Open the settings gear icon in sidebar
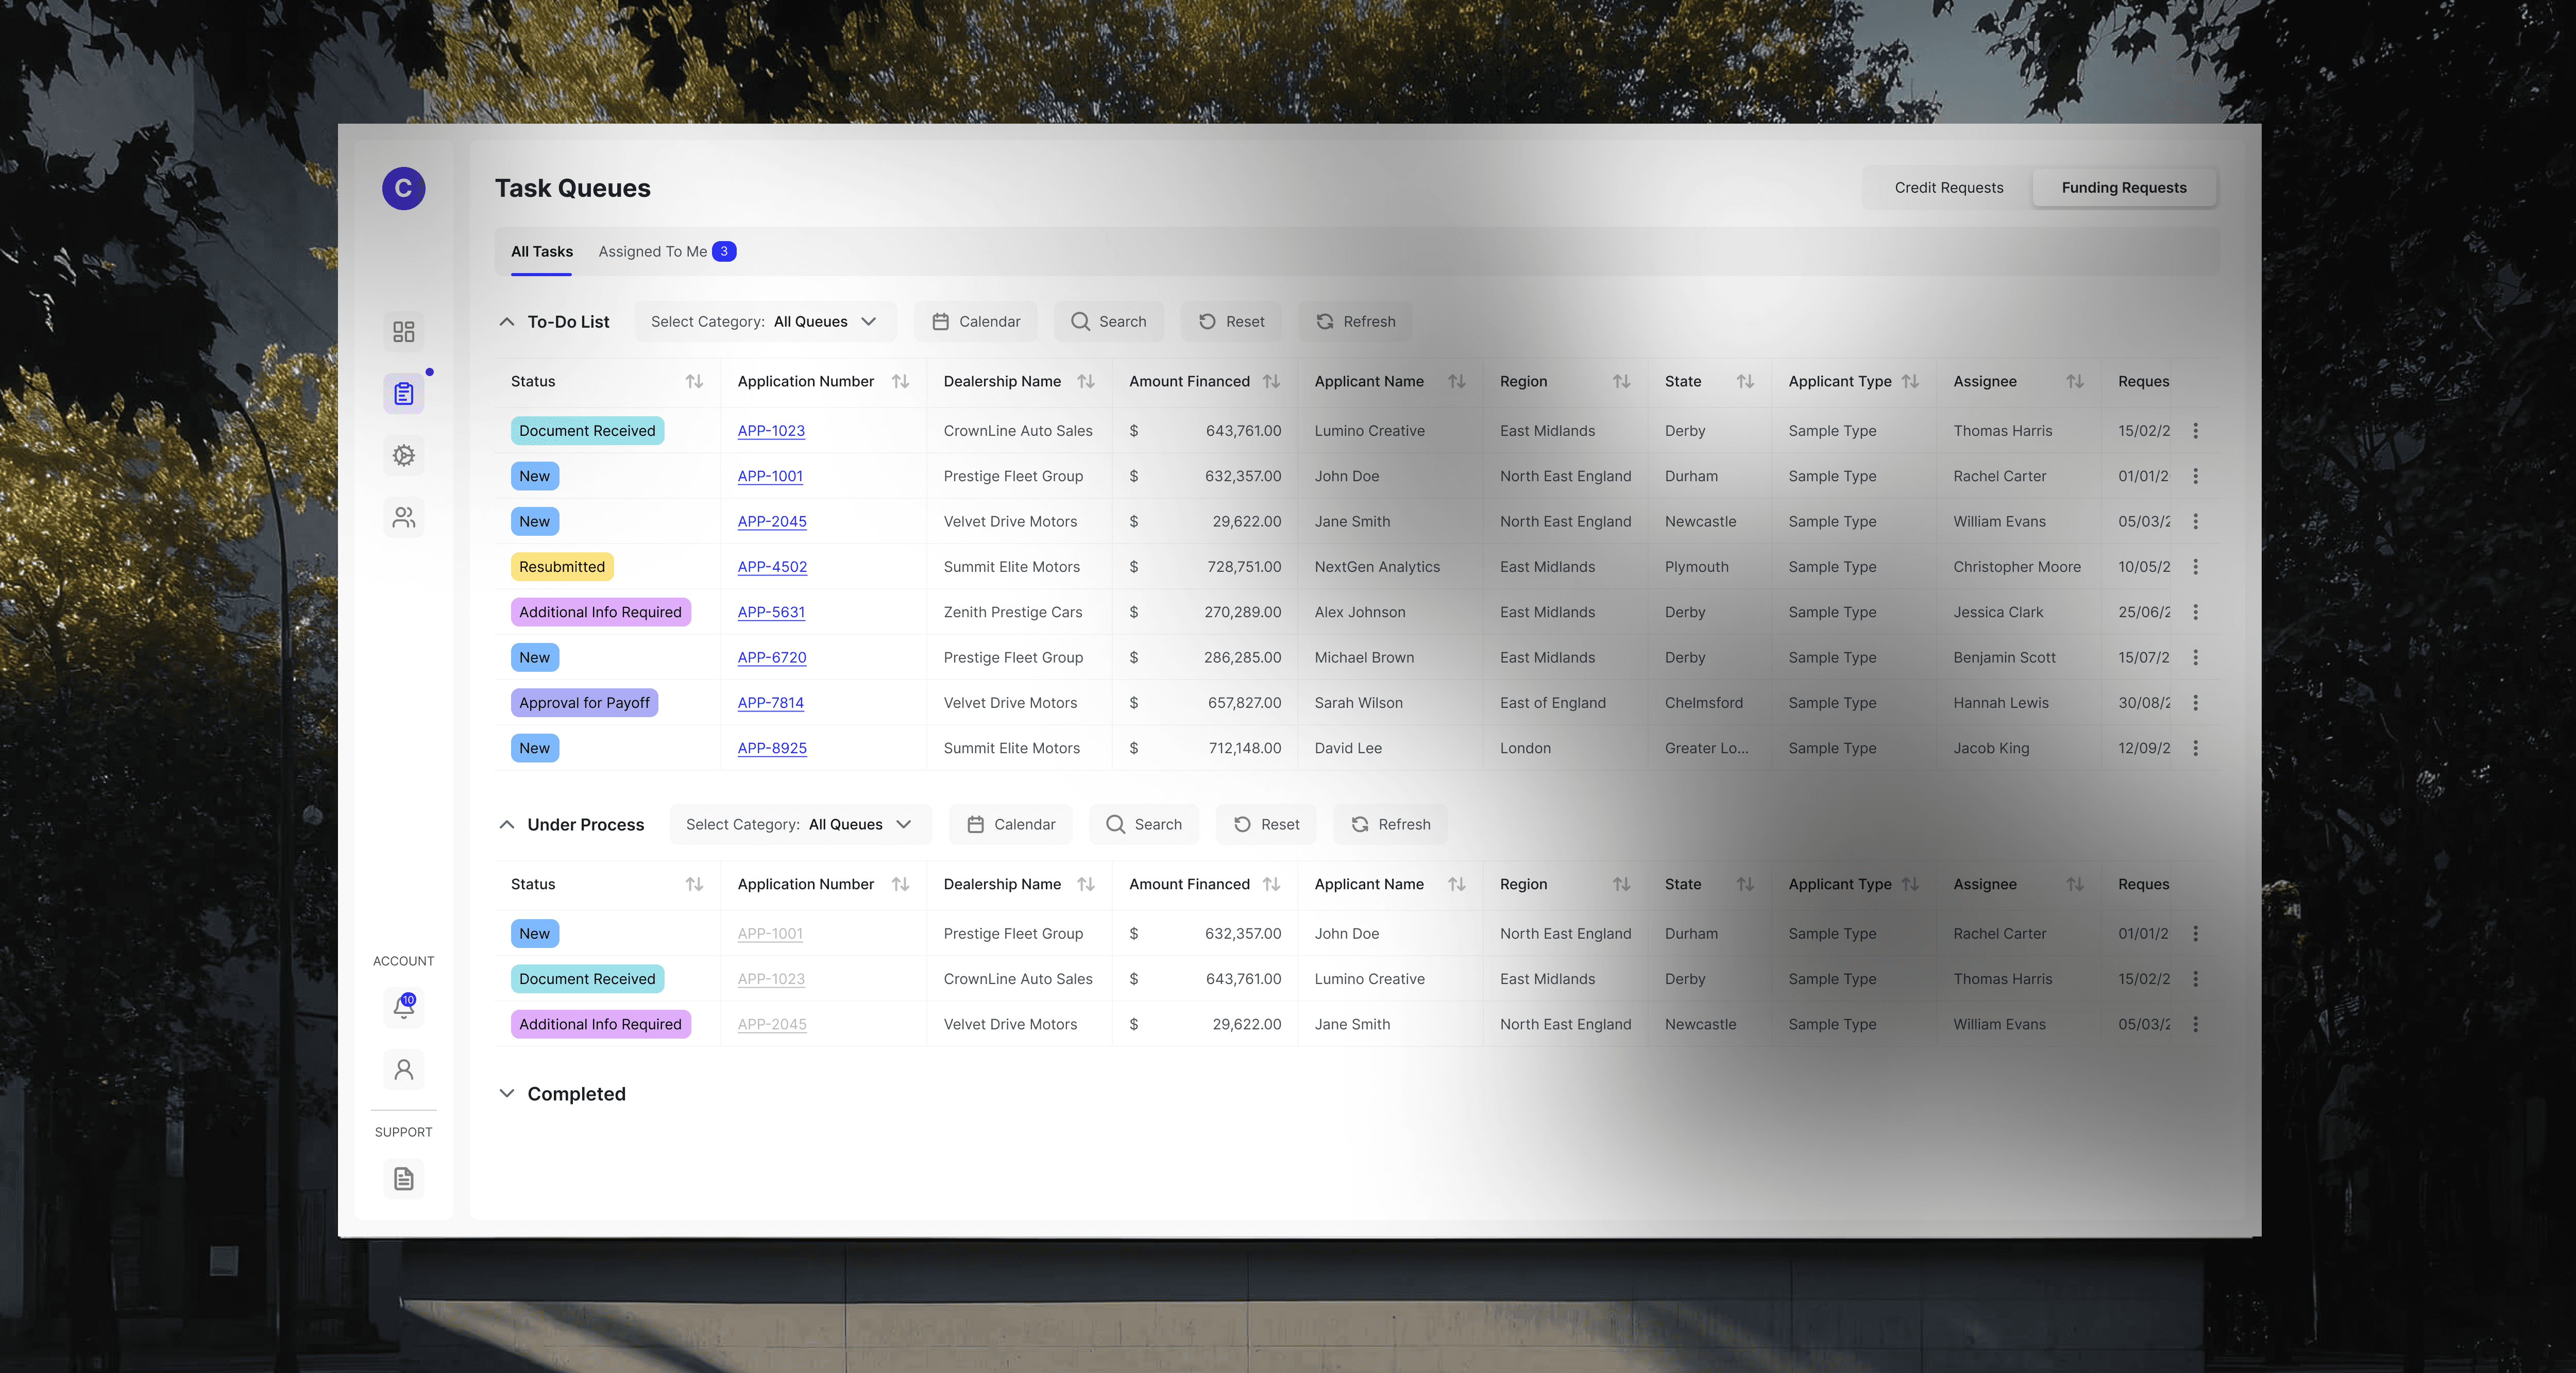This screenshot has width=2576, height=1373. pos(403,455)
